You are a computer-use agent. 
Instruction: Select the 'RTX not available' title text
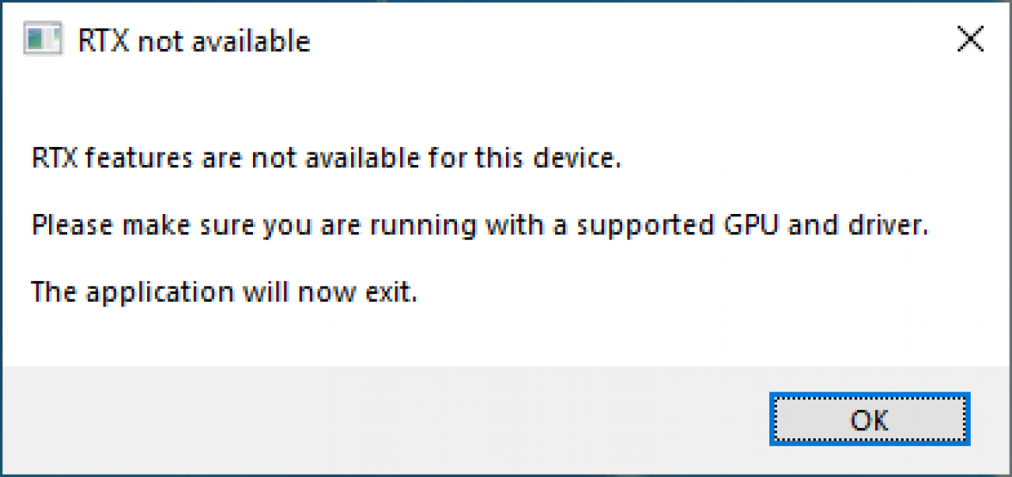click(x=194, y=40)
